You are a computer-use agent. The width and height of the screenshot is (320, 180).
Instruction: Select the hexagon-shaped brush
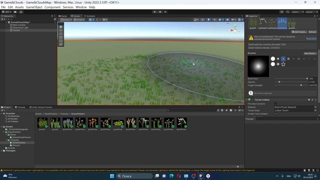pos(273,64)
